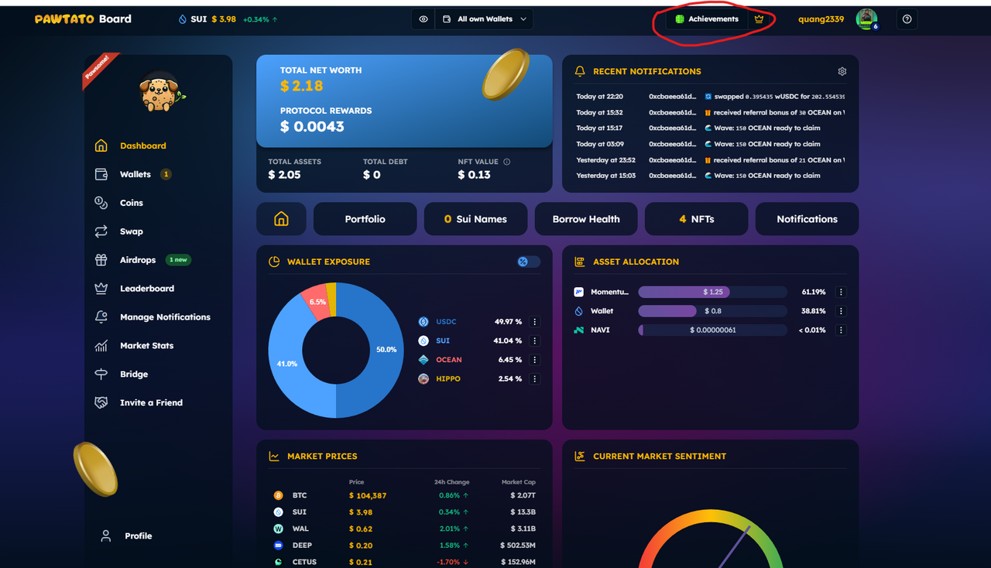991x568 pixels.
Task: Toggle the eye visibility icon in header
Action: (423, 19)
